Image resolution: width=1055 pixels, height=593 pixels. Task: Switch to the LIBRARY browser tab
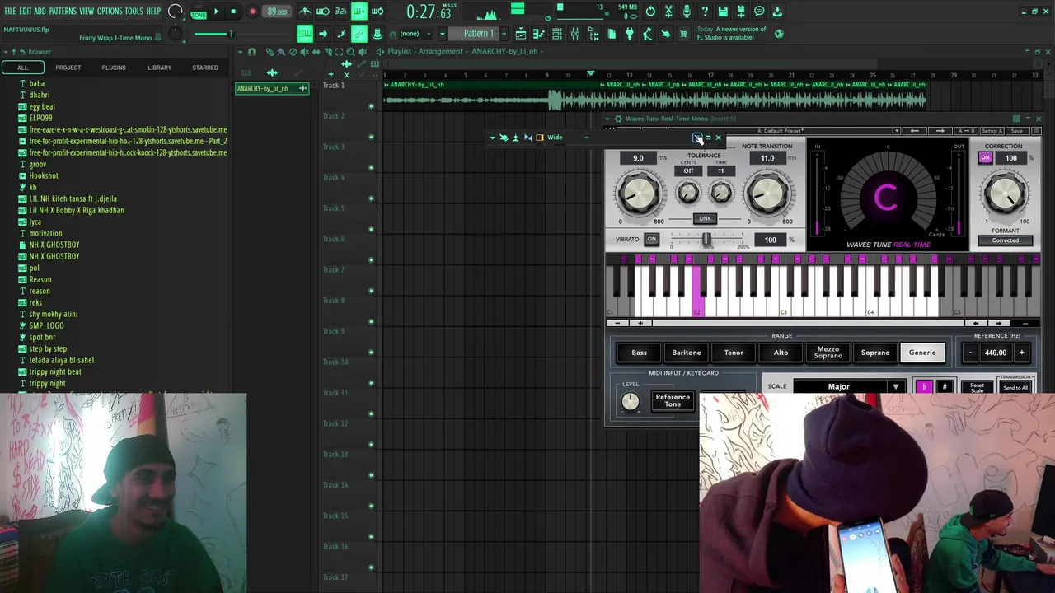pyautogui.click(x=159, y=68)
